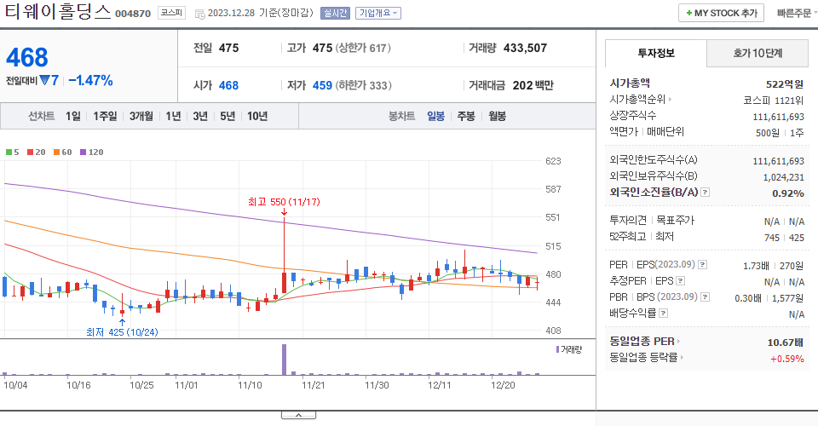Select the 1년 line chart period
The width and height of the screenshot is (818, 426).
point(173,116)
